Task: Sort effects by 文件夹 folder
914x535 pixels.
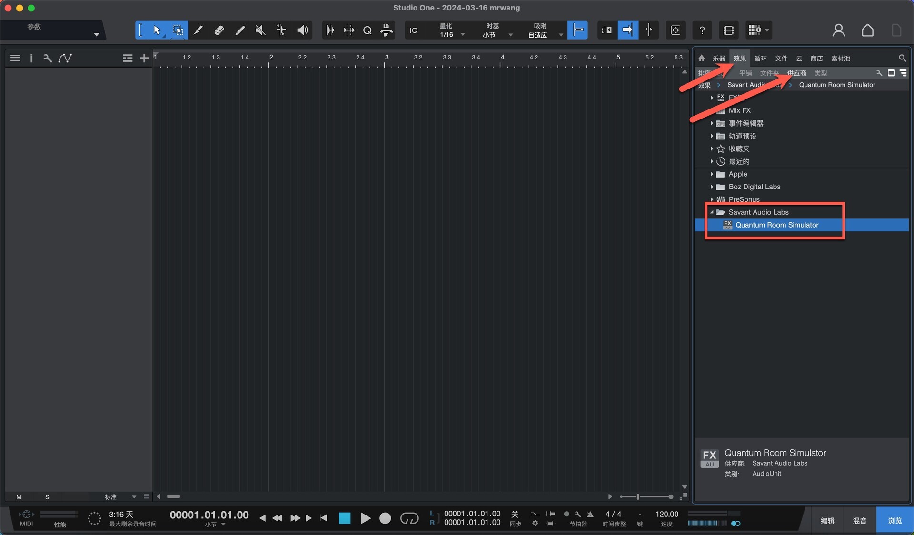Action: [x=769, y=73]
